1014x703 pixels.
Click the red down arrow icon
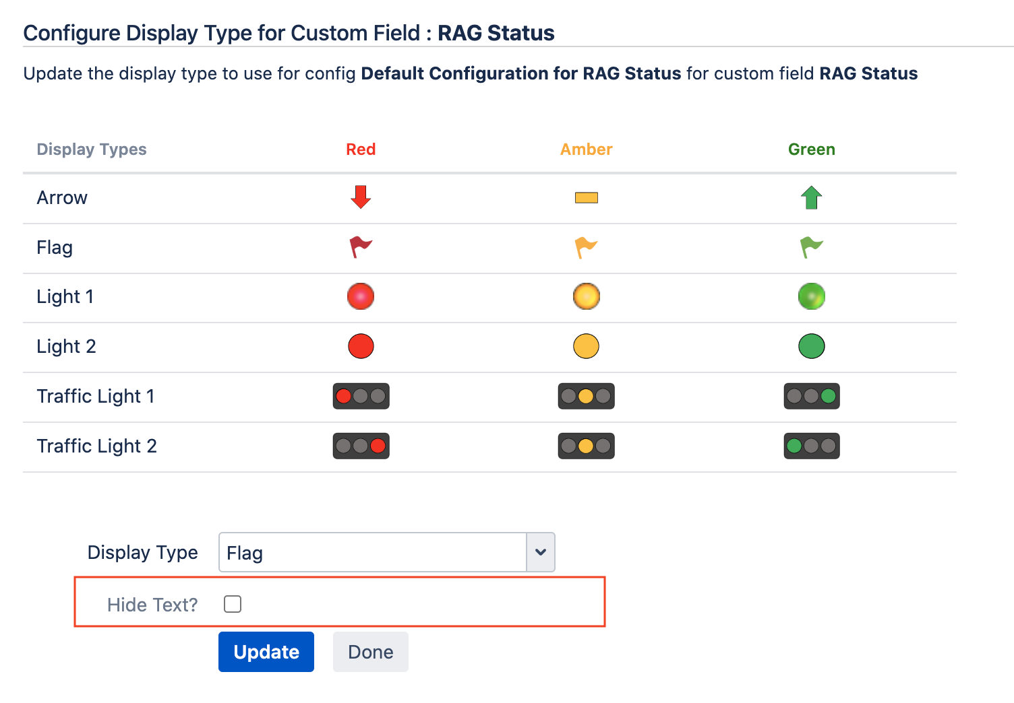(361, 197)
